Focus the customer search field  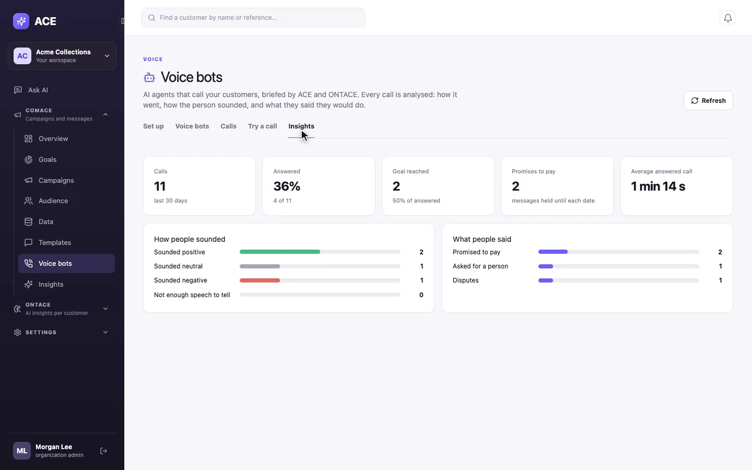click(253, 18)
